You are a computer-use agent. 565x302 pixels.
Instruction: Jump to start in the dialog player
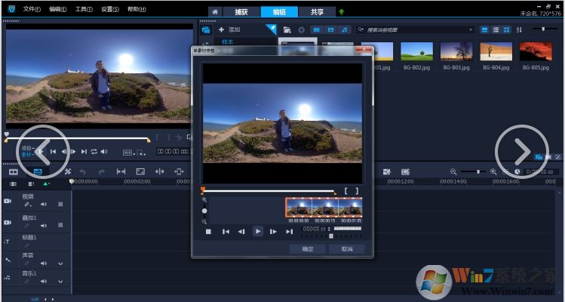tap(225, 232)
